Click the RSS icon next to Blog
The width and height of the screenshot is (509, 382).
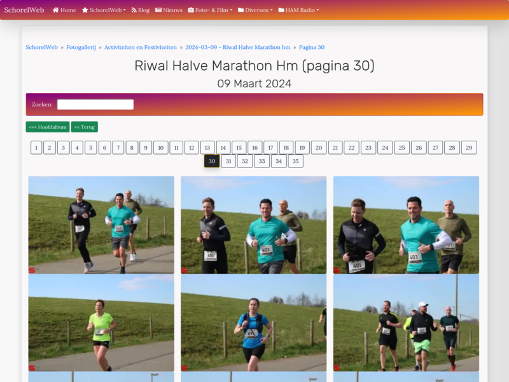point(134,10)
